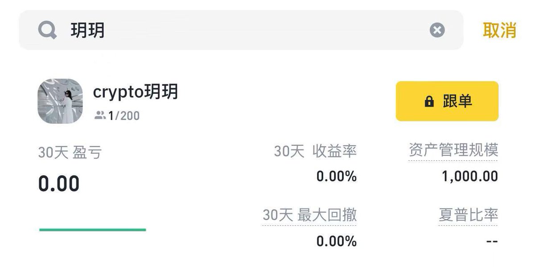Focus the search field containing 玥玥
Screen dimensions: 535x272
click(241, 30)
